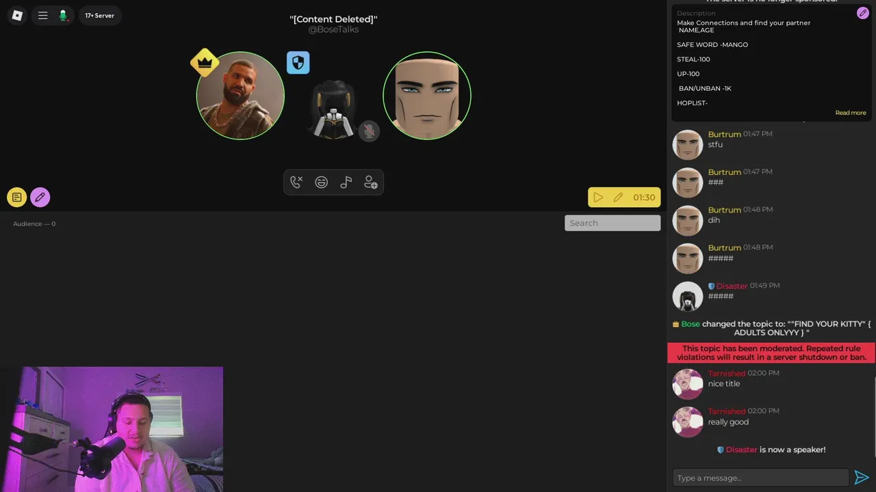876x492 pixels.
Task: Click the yellow crown host badge
Action: click(x=205, y=62)
